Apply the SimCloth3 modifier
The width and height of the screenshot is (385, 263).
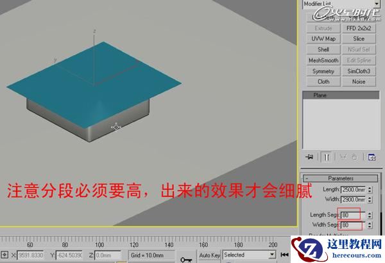[x=359, y=71]
